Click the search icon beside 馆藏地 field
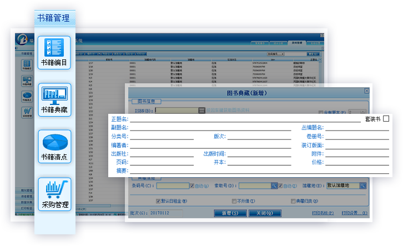 tap(362, 185)
